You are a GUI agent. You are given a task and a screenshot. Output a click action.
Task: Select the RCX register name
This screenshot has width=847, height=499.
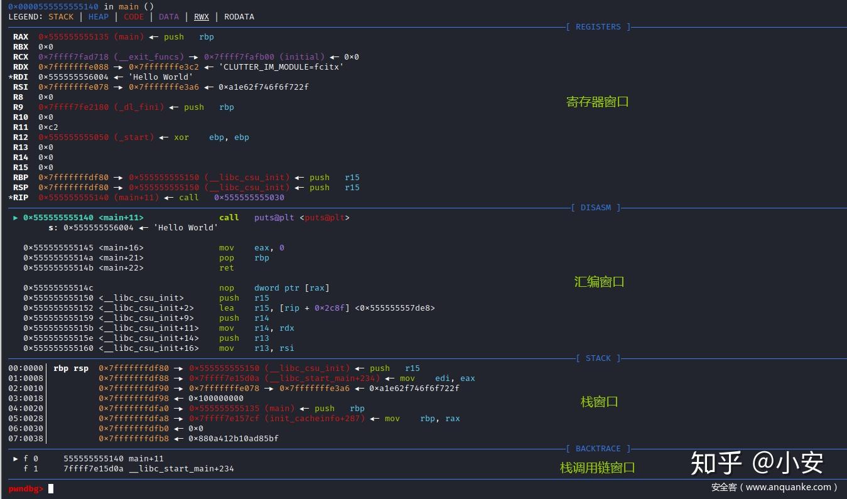[21, 56]
